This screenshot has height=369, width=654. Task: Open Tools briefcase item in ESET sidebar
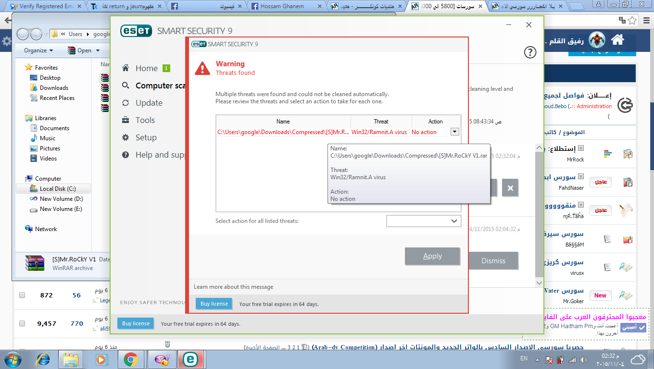[x=126, y=120]
